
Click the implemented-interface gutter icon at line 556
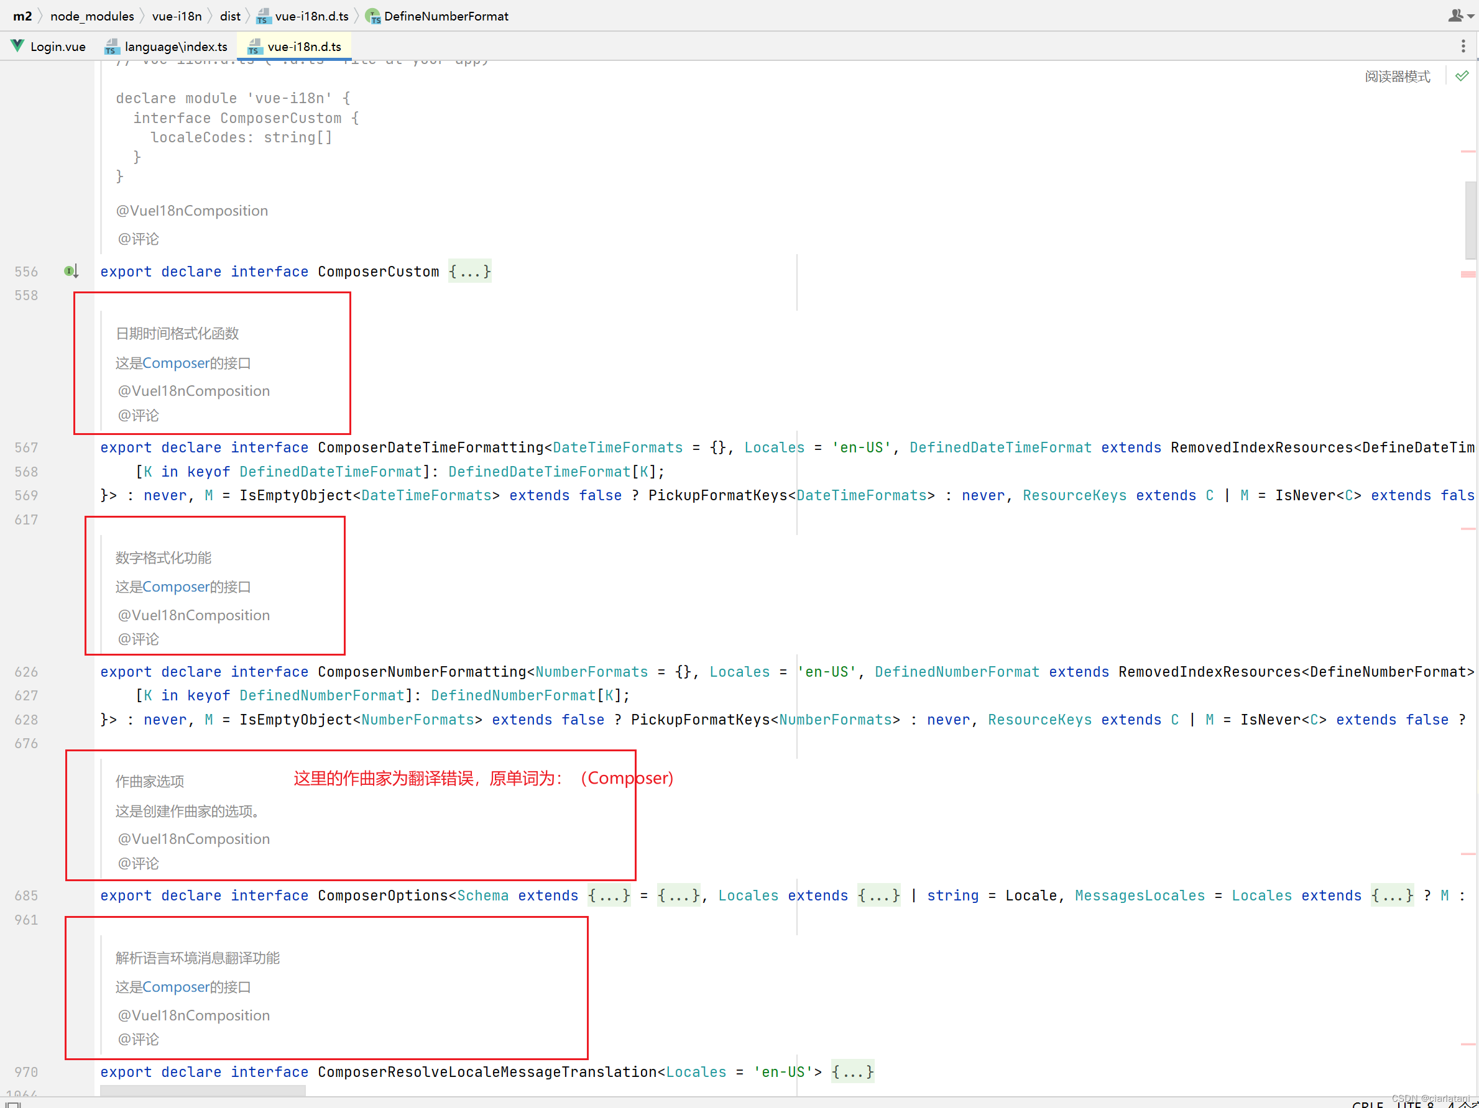point(70,272)
